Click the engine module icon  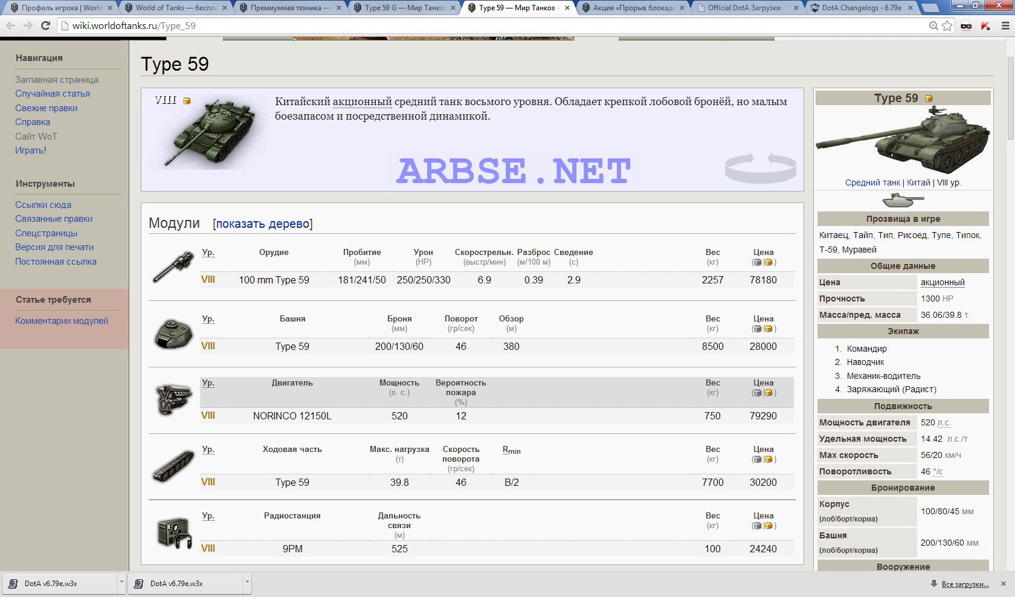173,399
